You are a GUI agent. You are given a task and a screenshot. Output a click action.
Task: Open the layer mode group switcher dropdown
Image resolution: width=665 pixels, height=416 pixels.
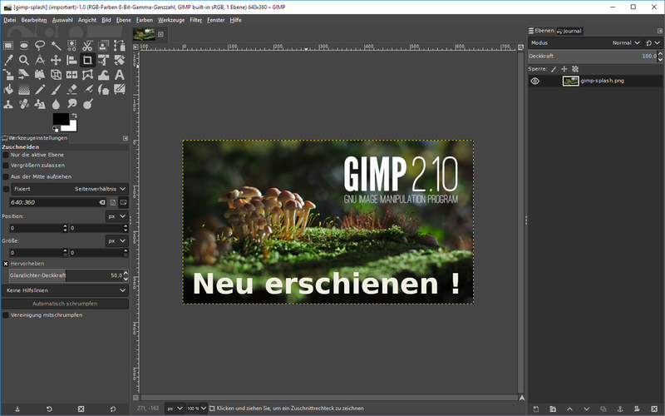click(x=653, y=43)
